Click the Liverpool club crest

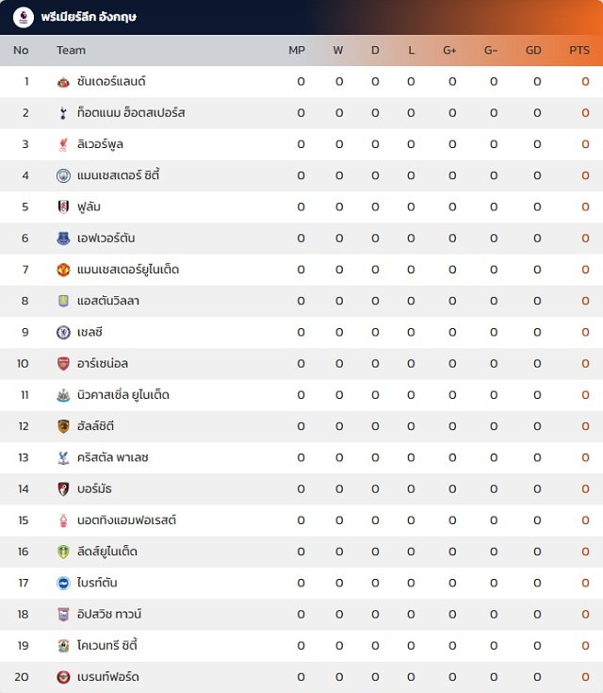pyautogui.click(x=63, y=144)
